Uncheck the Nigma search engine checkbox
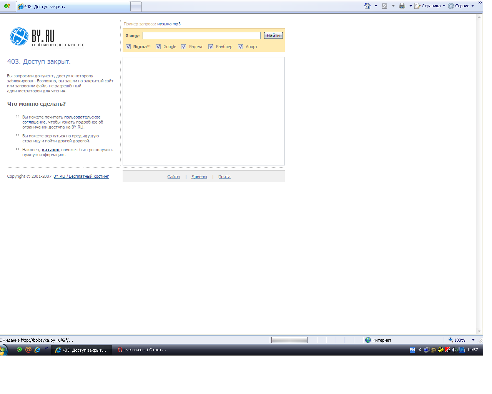Screen dimensions: 492x394 [128, 47]
